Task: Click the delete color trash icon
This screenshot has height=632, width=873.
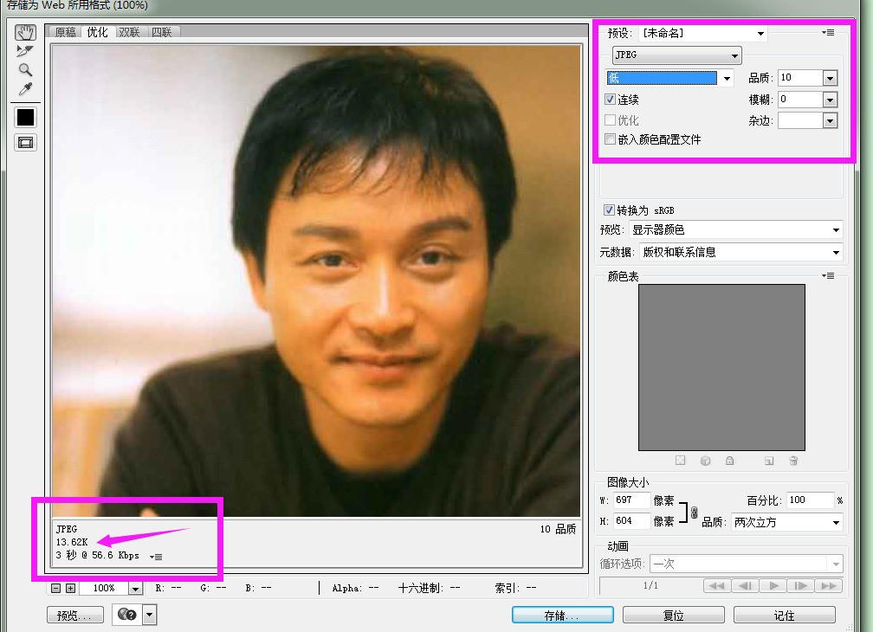Action: (794, 461)
